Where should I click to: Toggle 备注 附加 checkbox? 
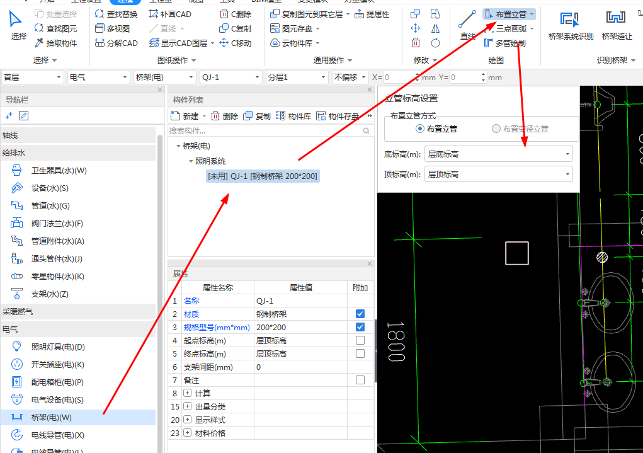pyautogui.click(x=360, y=380)
